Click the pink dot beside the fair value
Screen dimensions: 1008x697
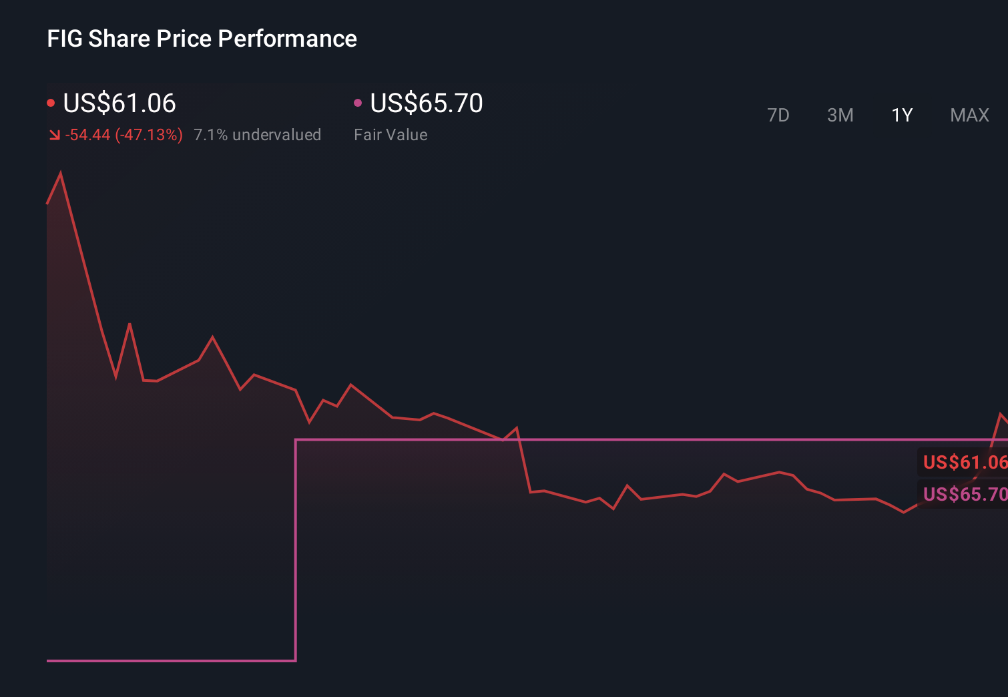(358, 103)
